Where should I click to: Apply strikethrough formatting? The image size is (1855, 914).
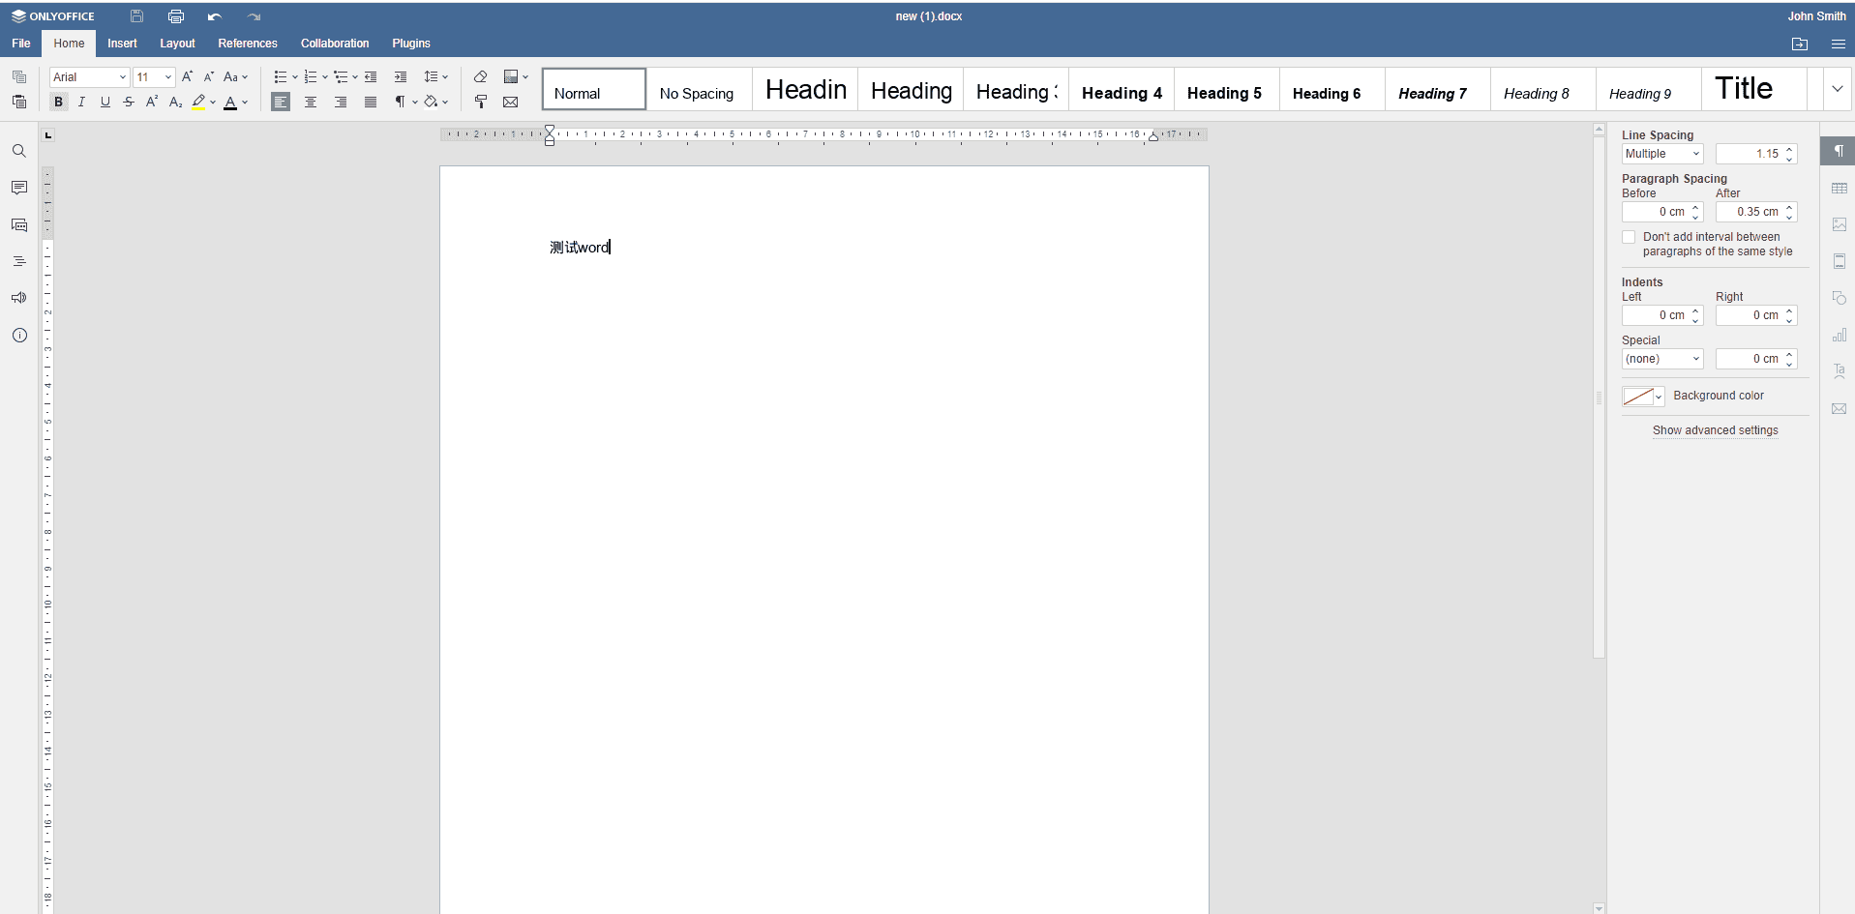(129, 102)
